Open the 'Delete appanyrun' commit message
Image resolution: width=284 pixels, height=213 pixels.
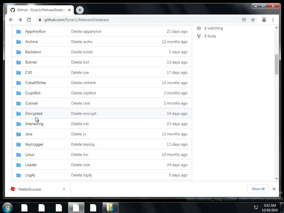coord(86,31)
